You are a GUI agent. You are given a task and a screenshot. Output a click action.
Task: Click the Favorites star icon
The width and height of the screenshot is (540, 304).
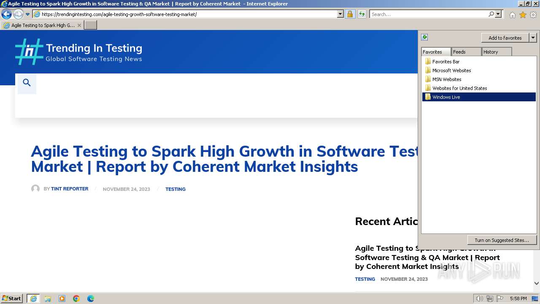(x=523, y=15)
